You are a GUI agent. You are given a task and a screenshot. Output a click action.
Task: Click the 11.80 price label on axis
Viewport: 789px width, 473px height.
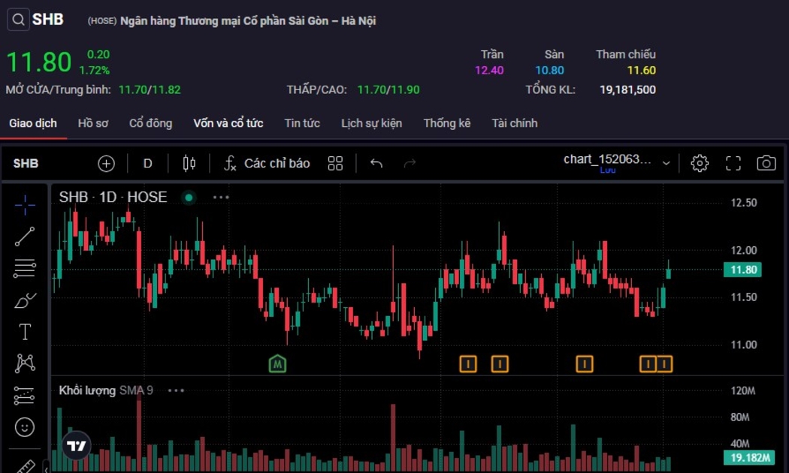(742, 270)
